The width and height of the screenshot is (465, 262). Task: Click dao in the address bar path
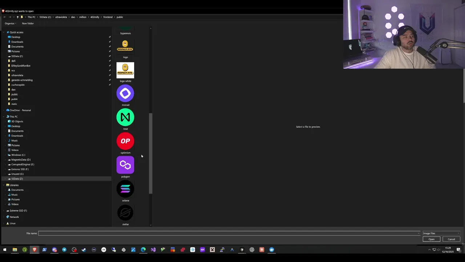(x=73, y=17)
